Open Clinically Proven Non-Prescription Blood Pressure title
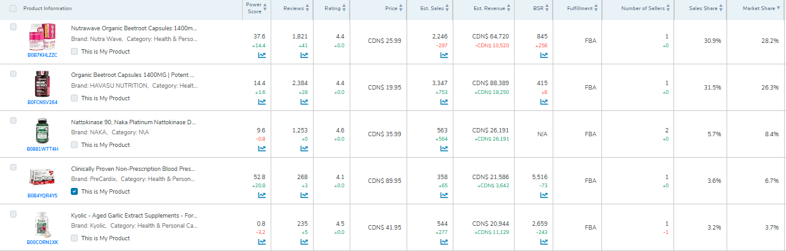 133,168
